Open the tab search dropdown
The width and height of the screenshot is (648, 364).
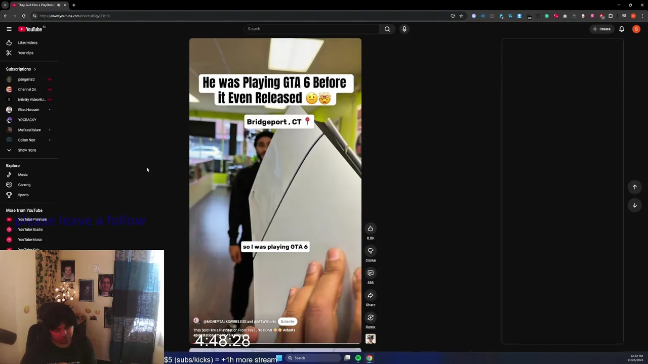point(5,5)
